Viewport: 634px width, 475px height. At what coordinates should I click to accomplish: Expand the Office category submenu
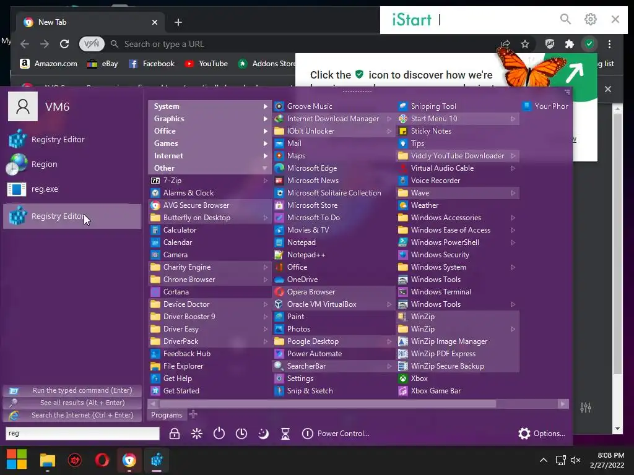click(210, 131)
